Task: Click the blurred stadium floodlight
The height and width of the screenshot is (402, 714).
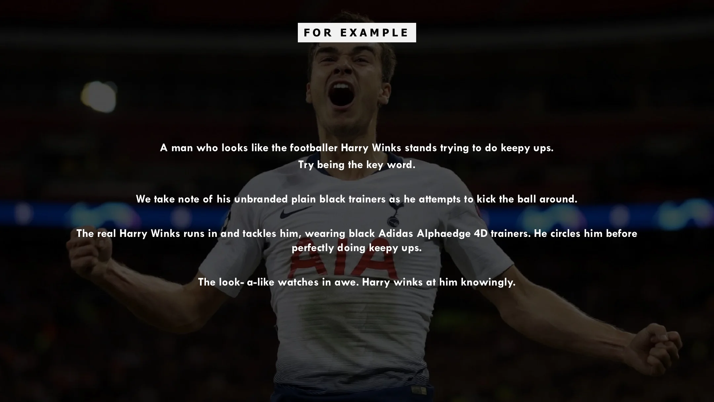Action: coord(99,97)
